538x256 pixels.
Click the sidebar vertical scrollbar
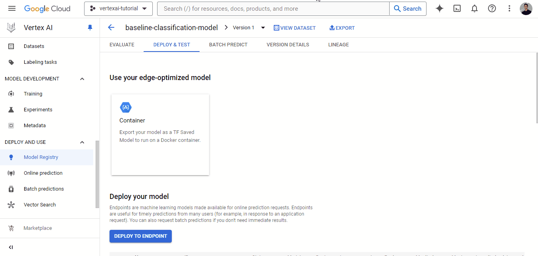tap(97, 174)
